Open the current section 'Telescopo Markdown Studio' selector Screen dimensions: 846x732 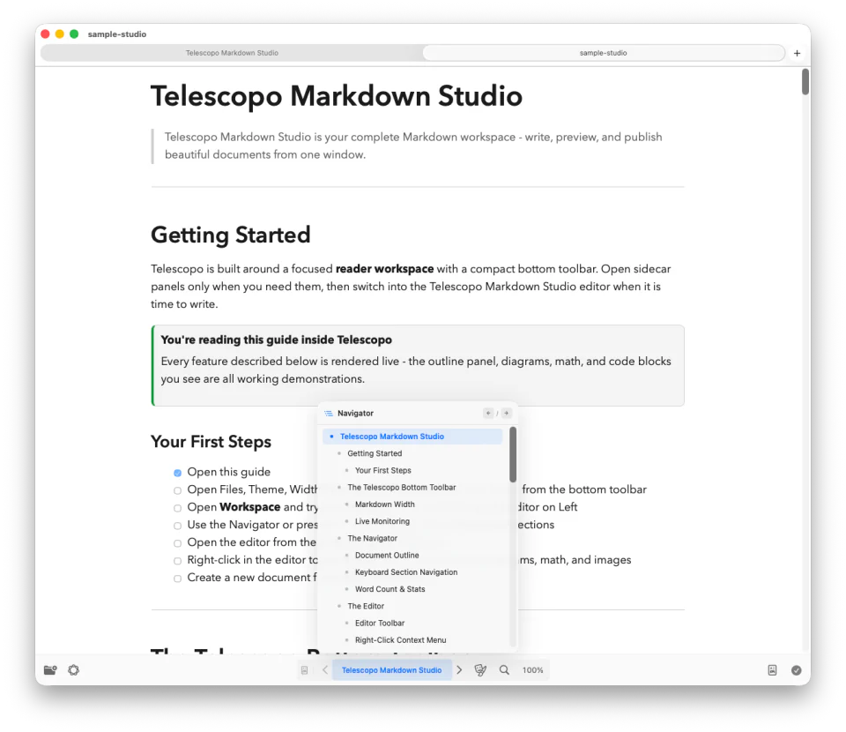[x=391, y=670]
